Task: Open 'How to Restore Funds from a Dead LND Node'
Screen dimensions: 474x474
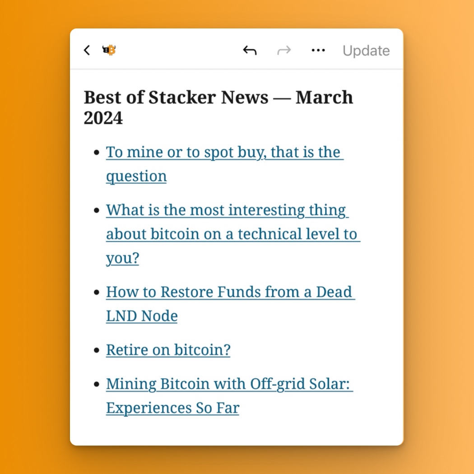Action: [x=230, y=304]
